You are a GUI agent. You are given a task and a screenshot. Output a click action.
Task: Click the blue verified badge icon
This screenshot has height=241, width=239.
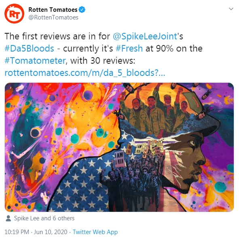tap(82, 9)
